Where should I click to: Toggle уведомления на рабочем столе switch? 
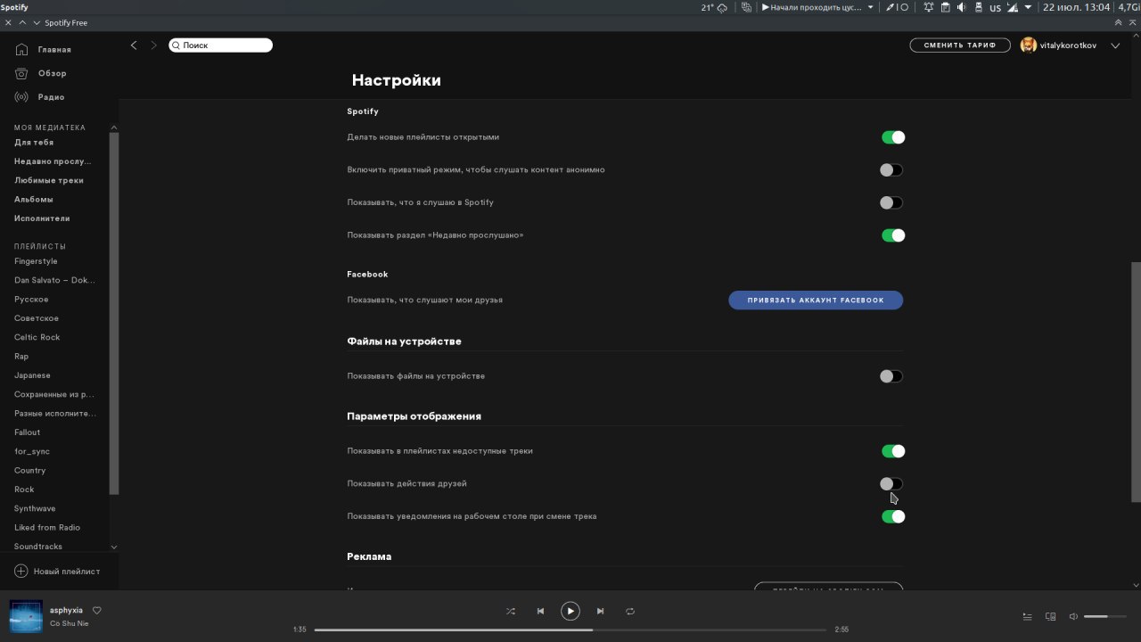[x=893, y=516]
